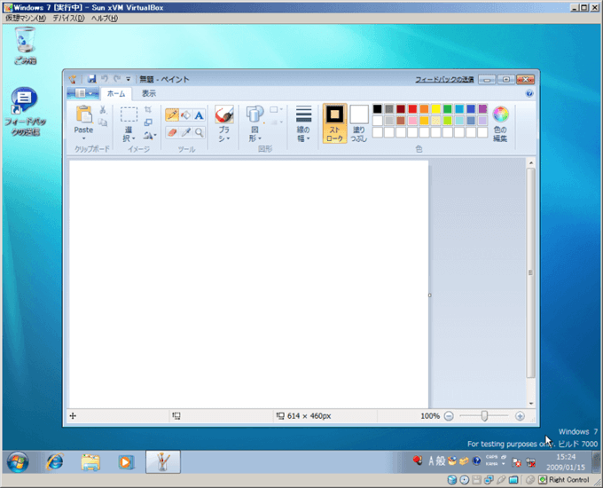Click the Save icon in quick access toolbar
The height and width of the screenshot is (488, 603).
coord(91,79)
